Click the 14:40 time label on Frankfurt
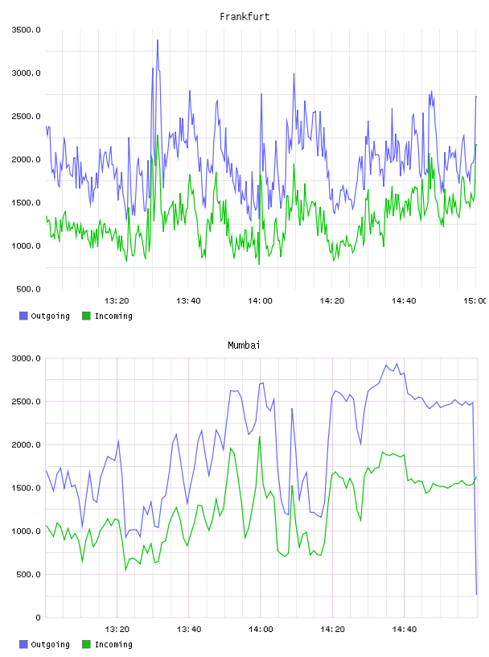This screenshot has width=489, height=657. pyautogui.click(x=404, y=300)
